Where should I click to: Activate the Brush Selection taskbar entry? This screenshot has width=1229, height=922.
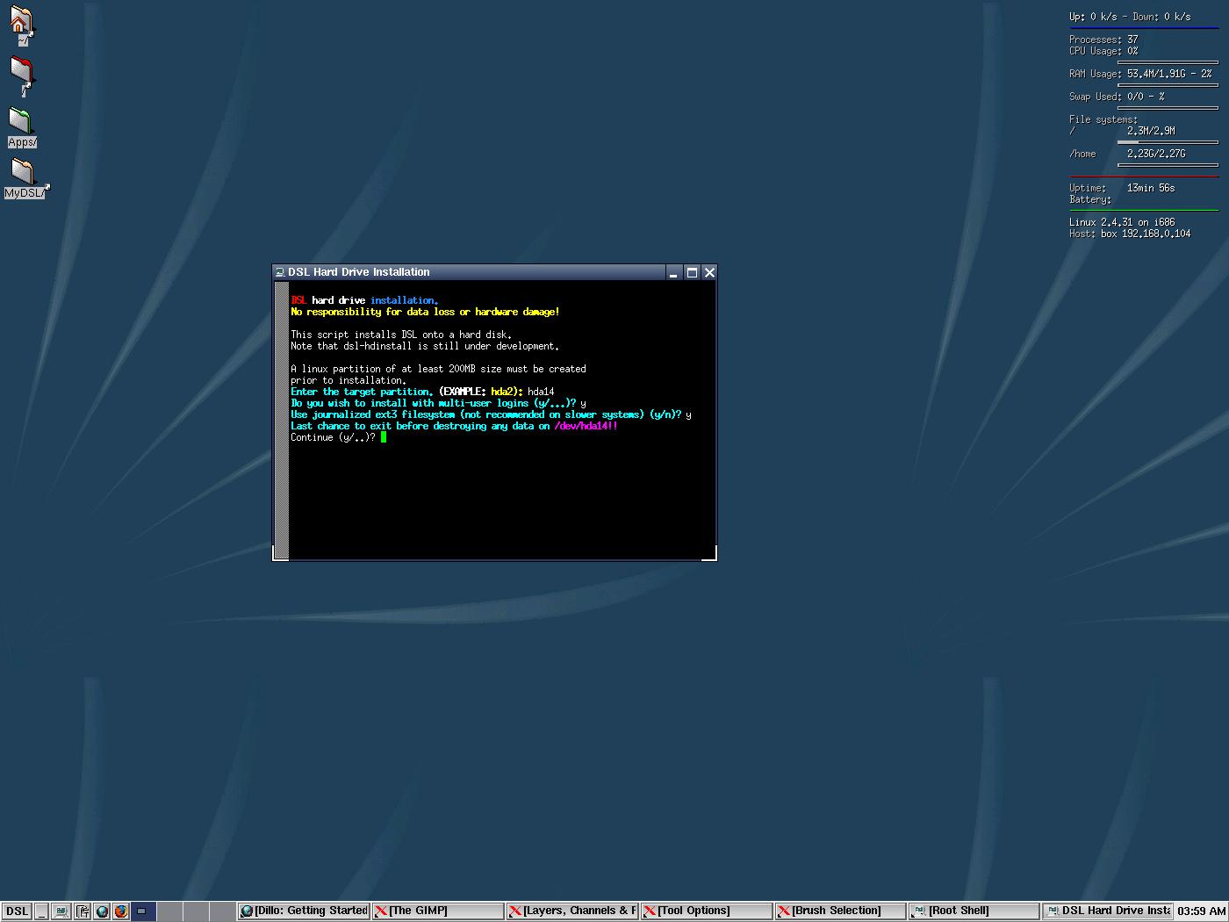tap(840, 911)
